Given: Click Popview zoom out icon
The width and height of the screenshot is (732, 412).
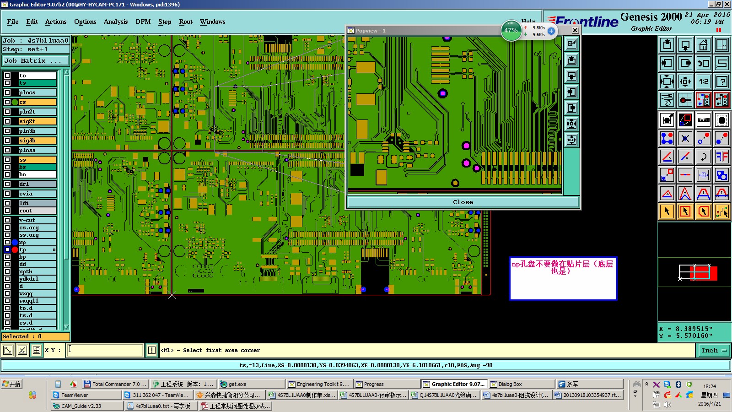Looking at the screenshot, I should click(571, 140).
